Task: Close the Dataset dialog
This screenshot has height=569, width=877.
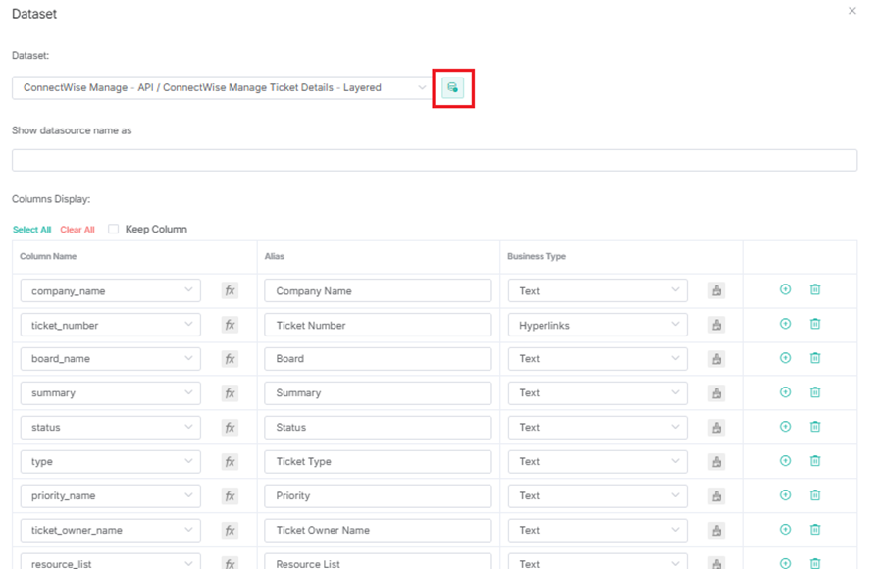Action: click(851, 11)
